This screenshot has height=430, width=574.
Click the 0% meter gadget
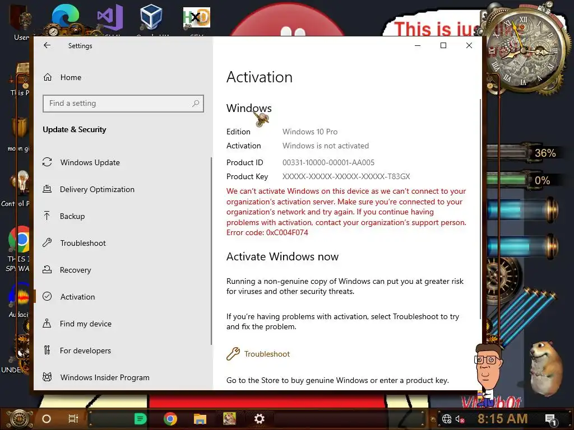pyautogui.click(x=524, y=180)
